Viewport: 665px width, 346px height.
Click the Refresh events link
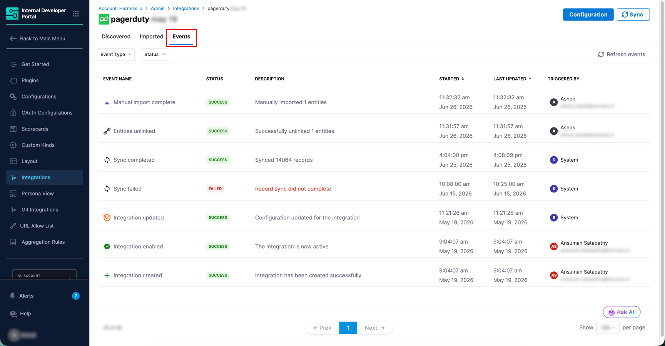(622, 54)
